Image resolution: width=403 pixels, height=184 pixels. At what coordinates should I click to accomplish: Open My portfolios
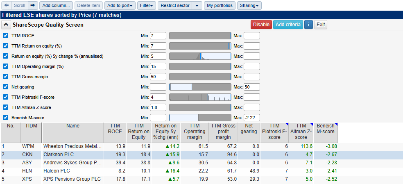tap(220, 5)
